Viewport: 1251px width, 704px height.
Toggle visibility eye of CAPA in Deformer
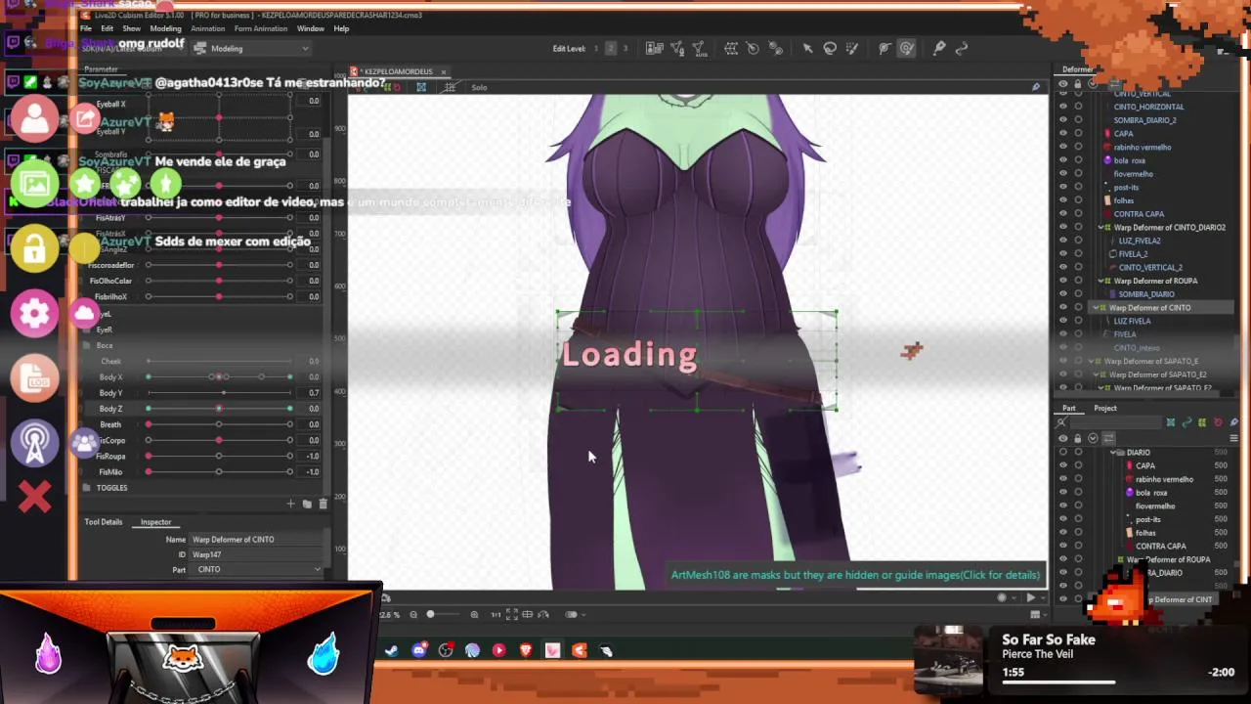tap(1063, 134)
